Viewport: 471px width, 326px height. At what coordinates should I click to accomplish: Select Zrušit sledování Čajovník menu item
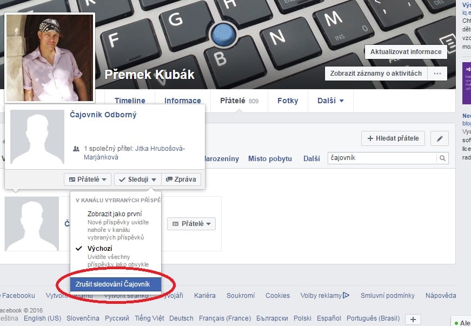pos(116,284)
